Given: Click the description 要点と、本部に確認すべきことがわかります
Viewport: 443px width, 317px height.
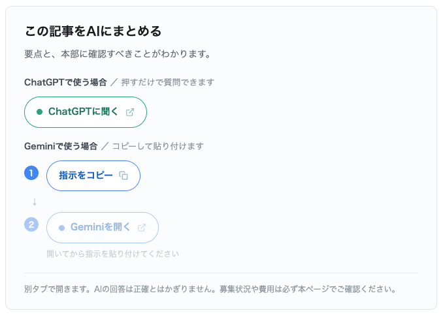Looking at the screenshot, I should (x=118, y=54).
